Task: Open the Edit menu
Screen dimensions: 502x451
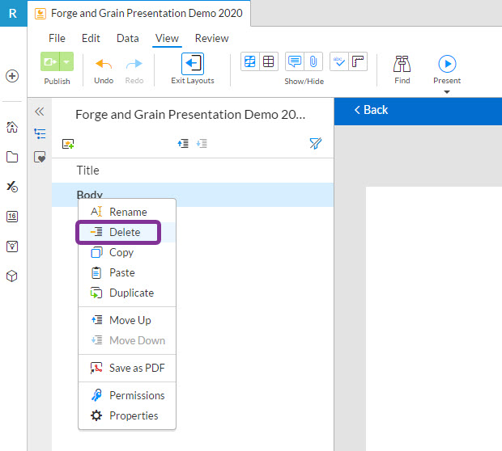Action: 91,38
